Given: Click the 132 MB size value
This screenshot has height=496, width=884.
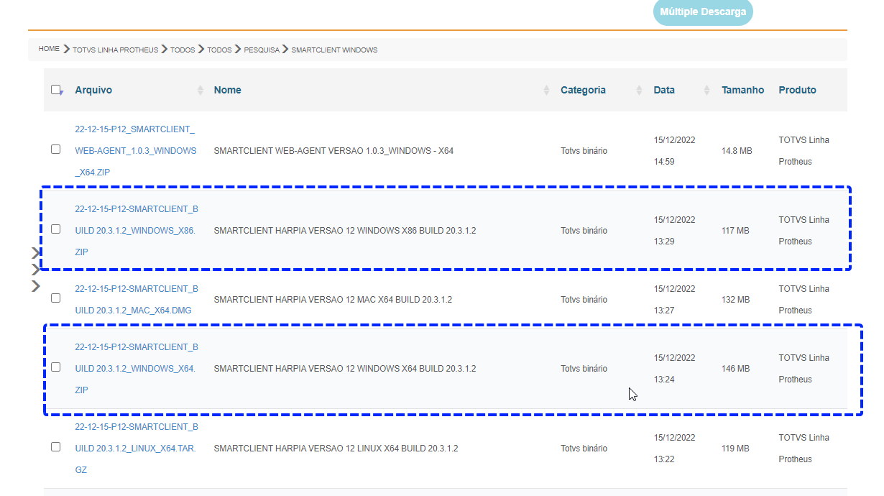Looking at the screenshot, I should [735, 300].
